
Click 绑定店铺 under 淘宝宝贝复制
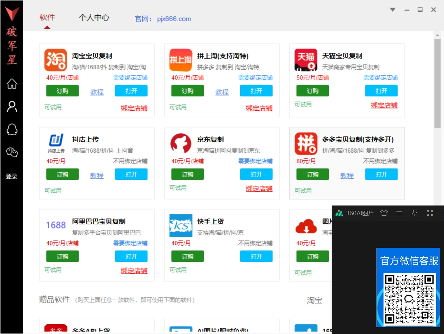tap(134, 108)
